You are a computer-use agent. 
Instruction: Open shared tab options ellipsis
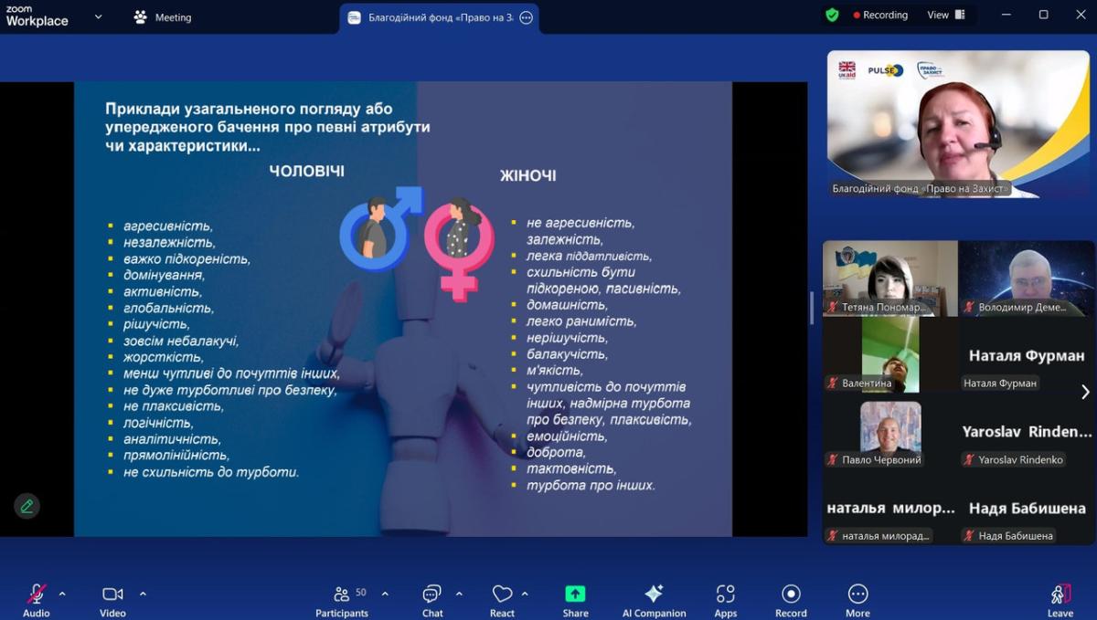point(526,17)
